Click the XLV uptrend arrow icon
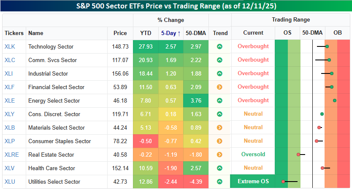This screenshot has width=352, height=190. pyautogui.click(x=219, y=168)
